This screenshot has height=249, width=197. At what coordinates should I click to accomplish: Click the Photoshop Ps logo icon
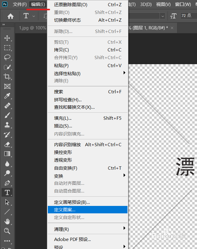tap(5, 4)
